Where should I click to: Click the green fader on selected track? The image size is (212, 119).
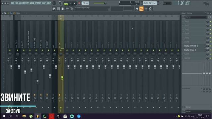tap(62, 78)
